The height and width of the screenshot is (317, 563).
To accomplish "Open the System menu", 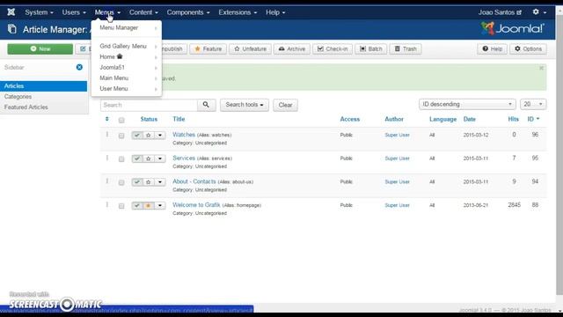I will [x=39, y=12].
